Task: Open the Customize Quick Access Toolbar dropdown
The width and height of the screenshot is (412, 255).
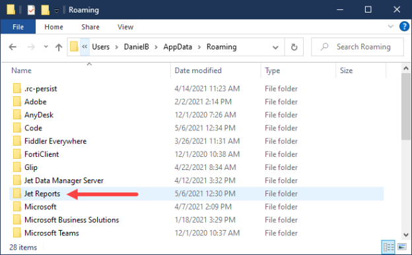Action: (x=57, y=11)
